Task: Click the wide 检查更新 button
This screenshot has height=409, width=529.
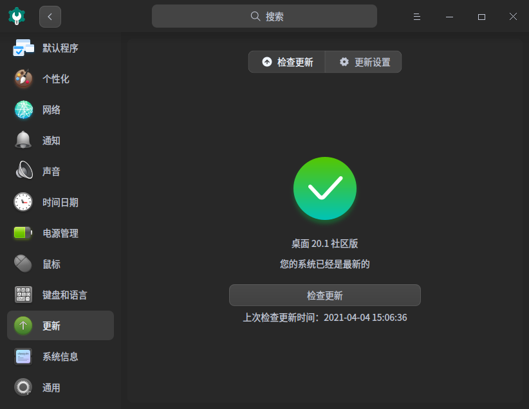Action: (x=325, y=295)
